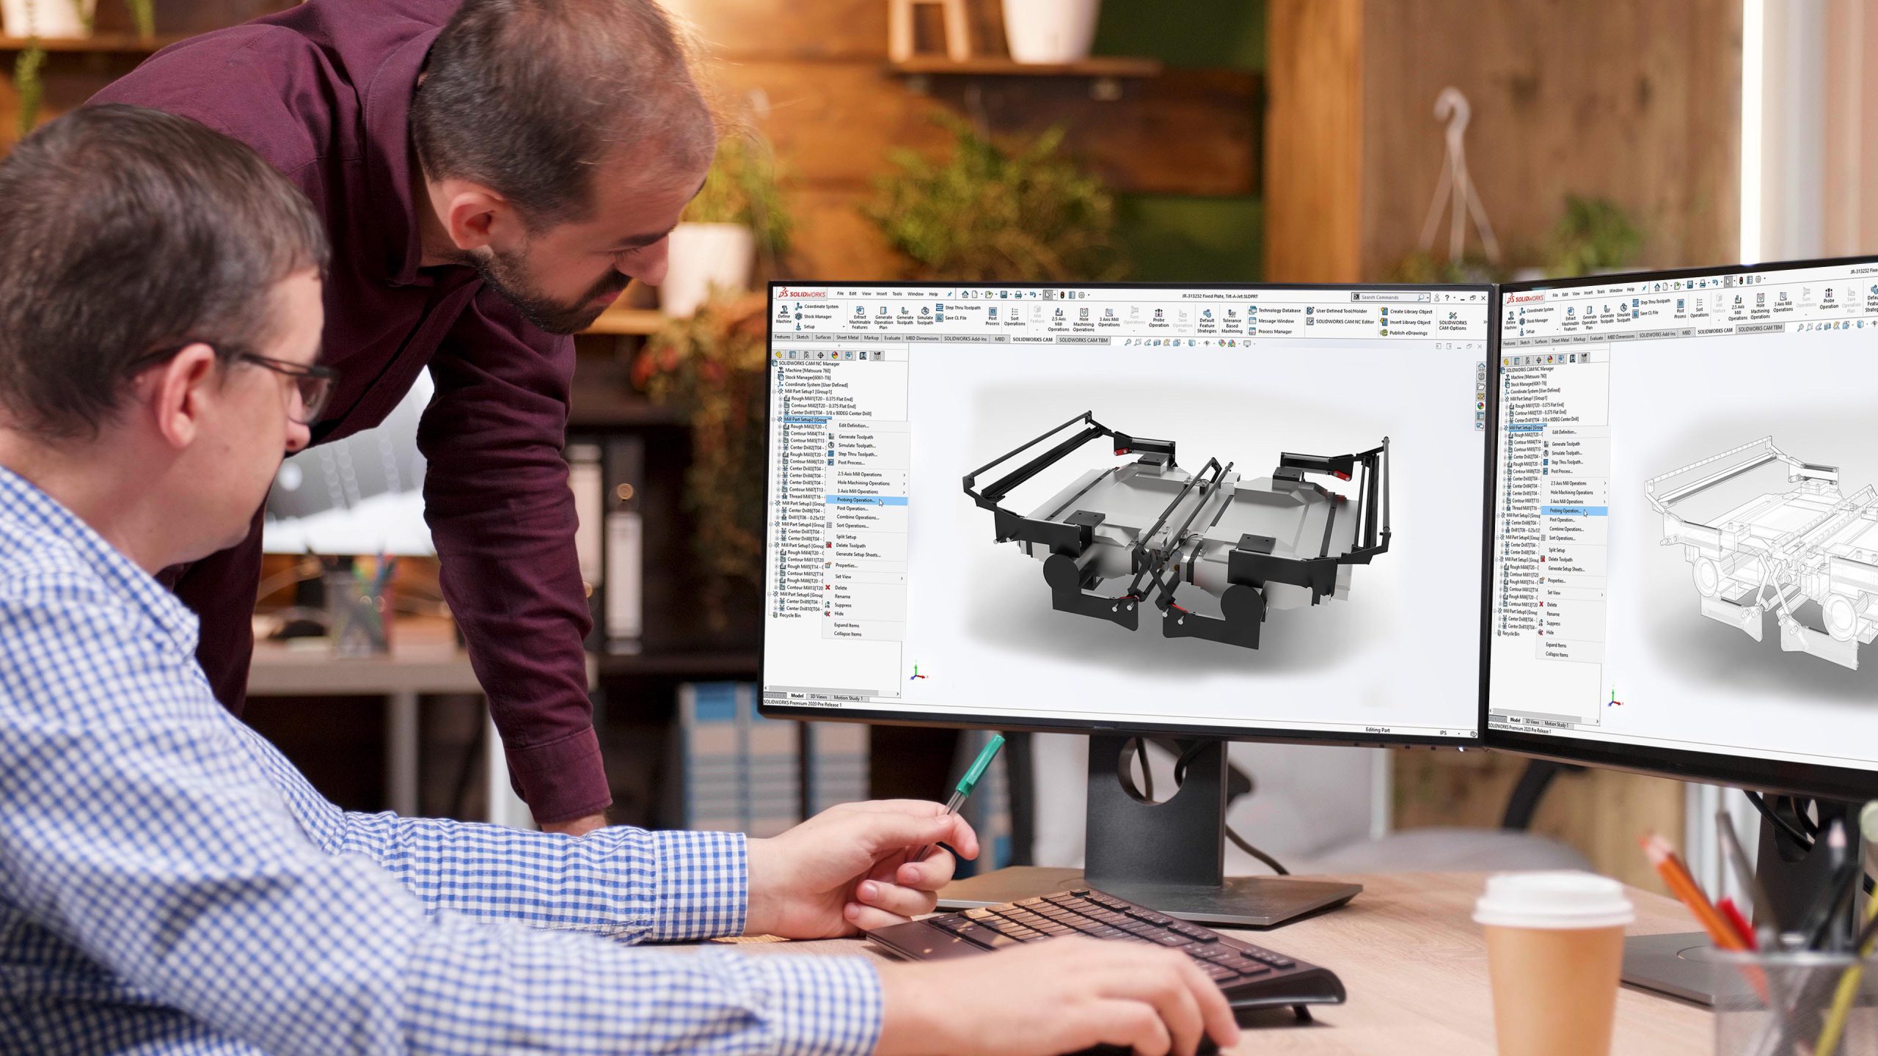Click the Appearances icon in right task pane

(x=1480, y=406)
